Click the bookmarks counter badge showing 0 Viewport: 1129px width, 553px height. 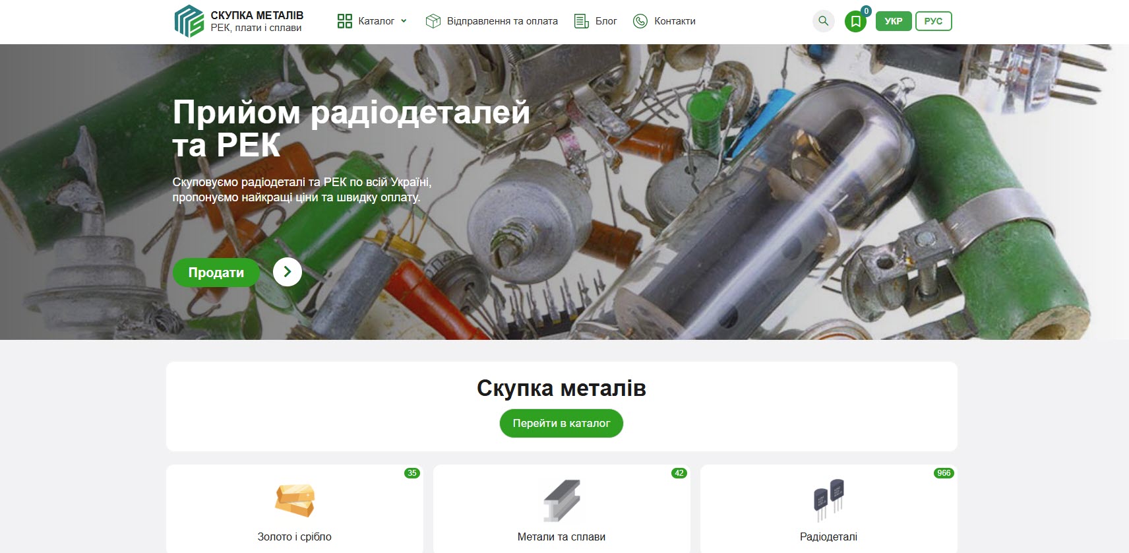[866, 11]
